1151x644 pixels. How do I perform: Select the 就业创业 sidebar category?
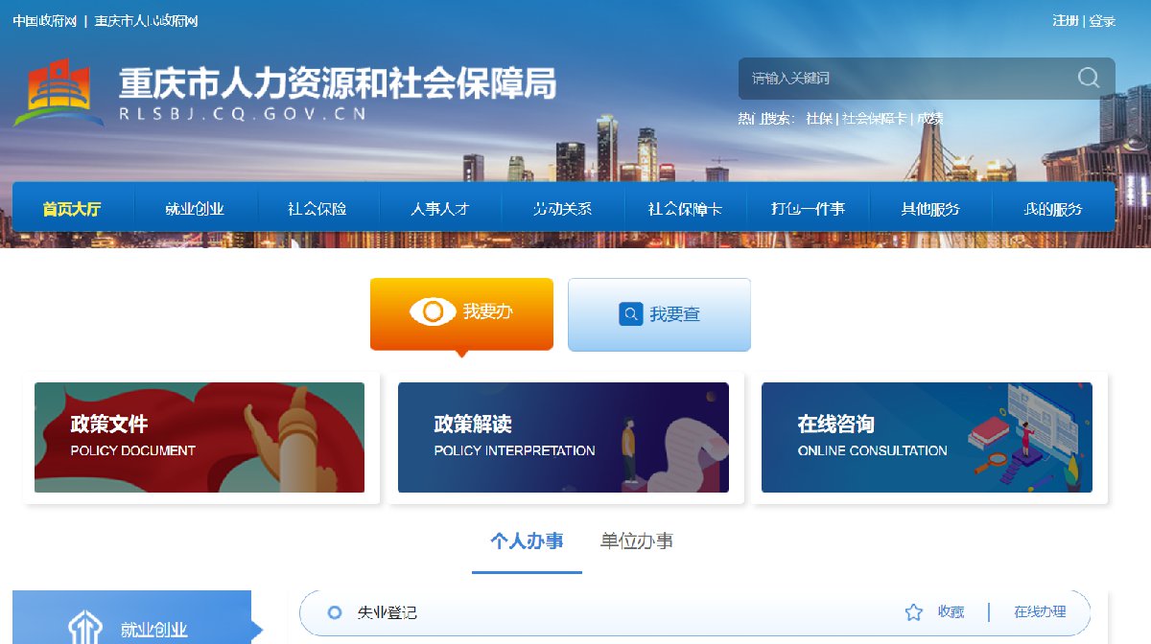pyautogui.click(x=132, y=618)
